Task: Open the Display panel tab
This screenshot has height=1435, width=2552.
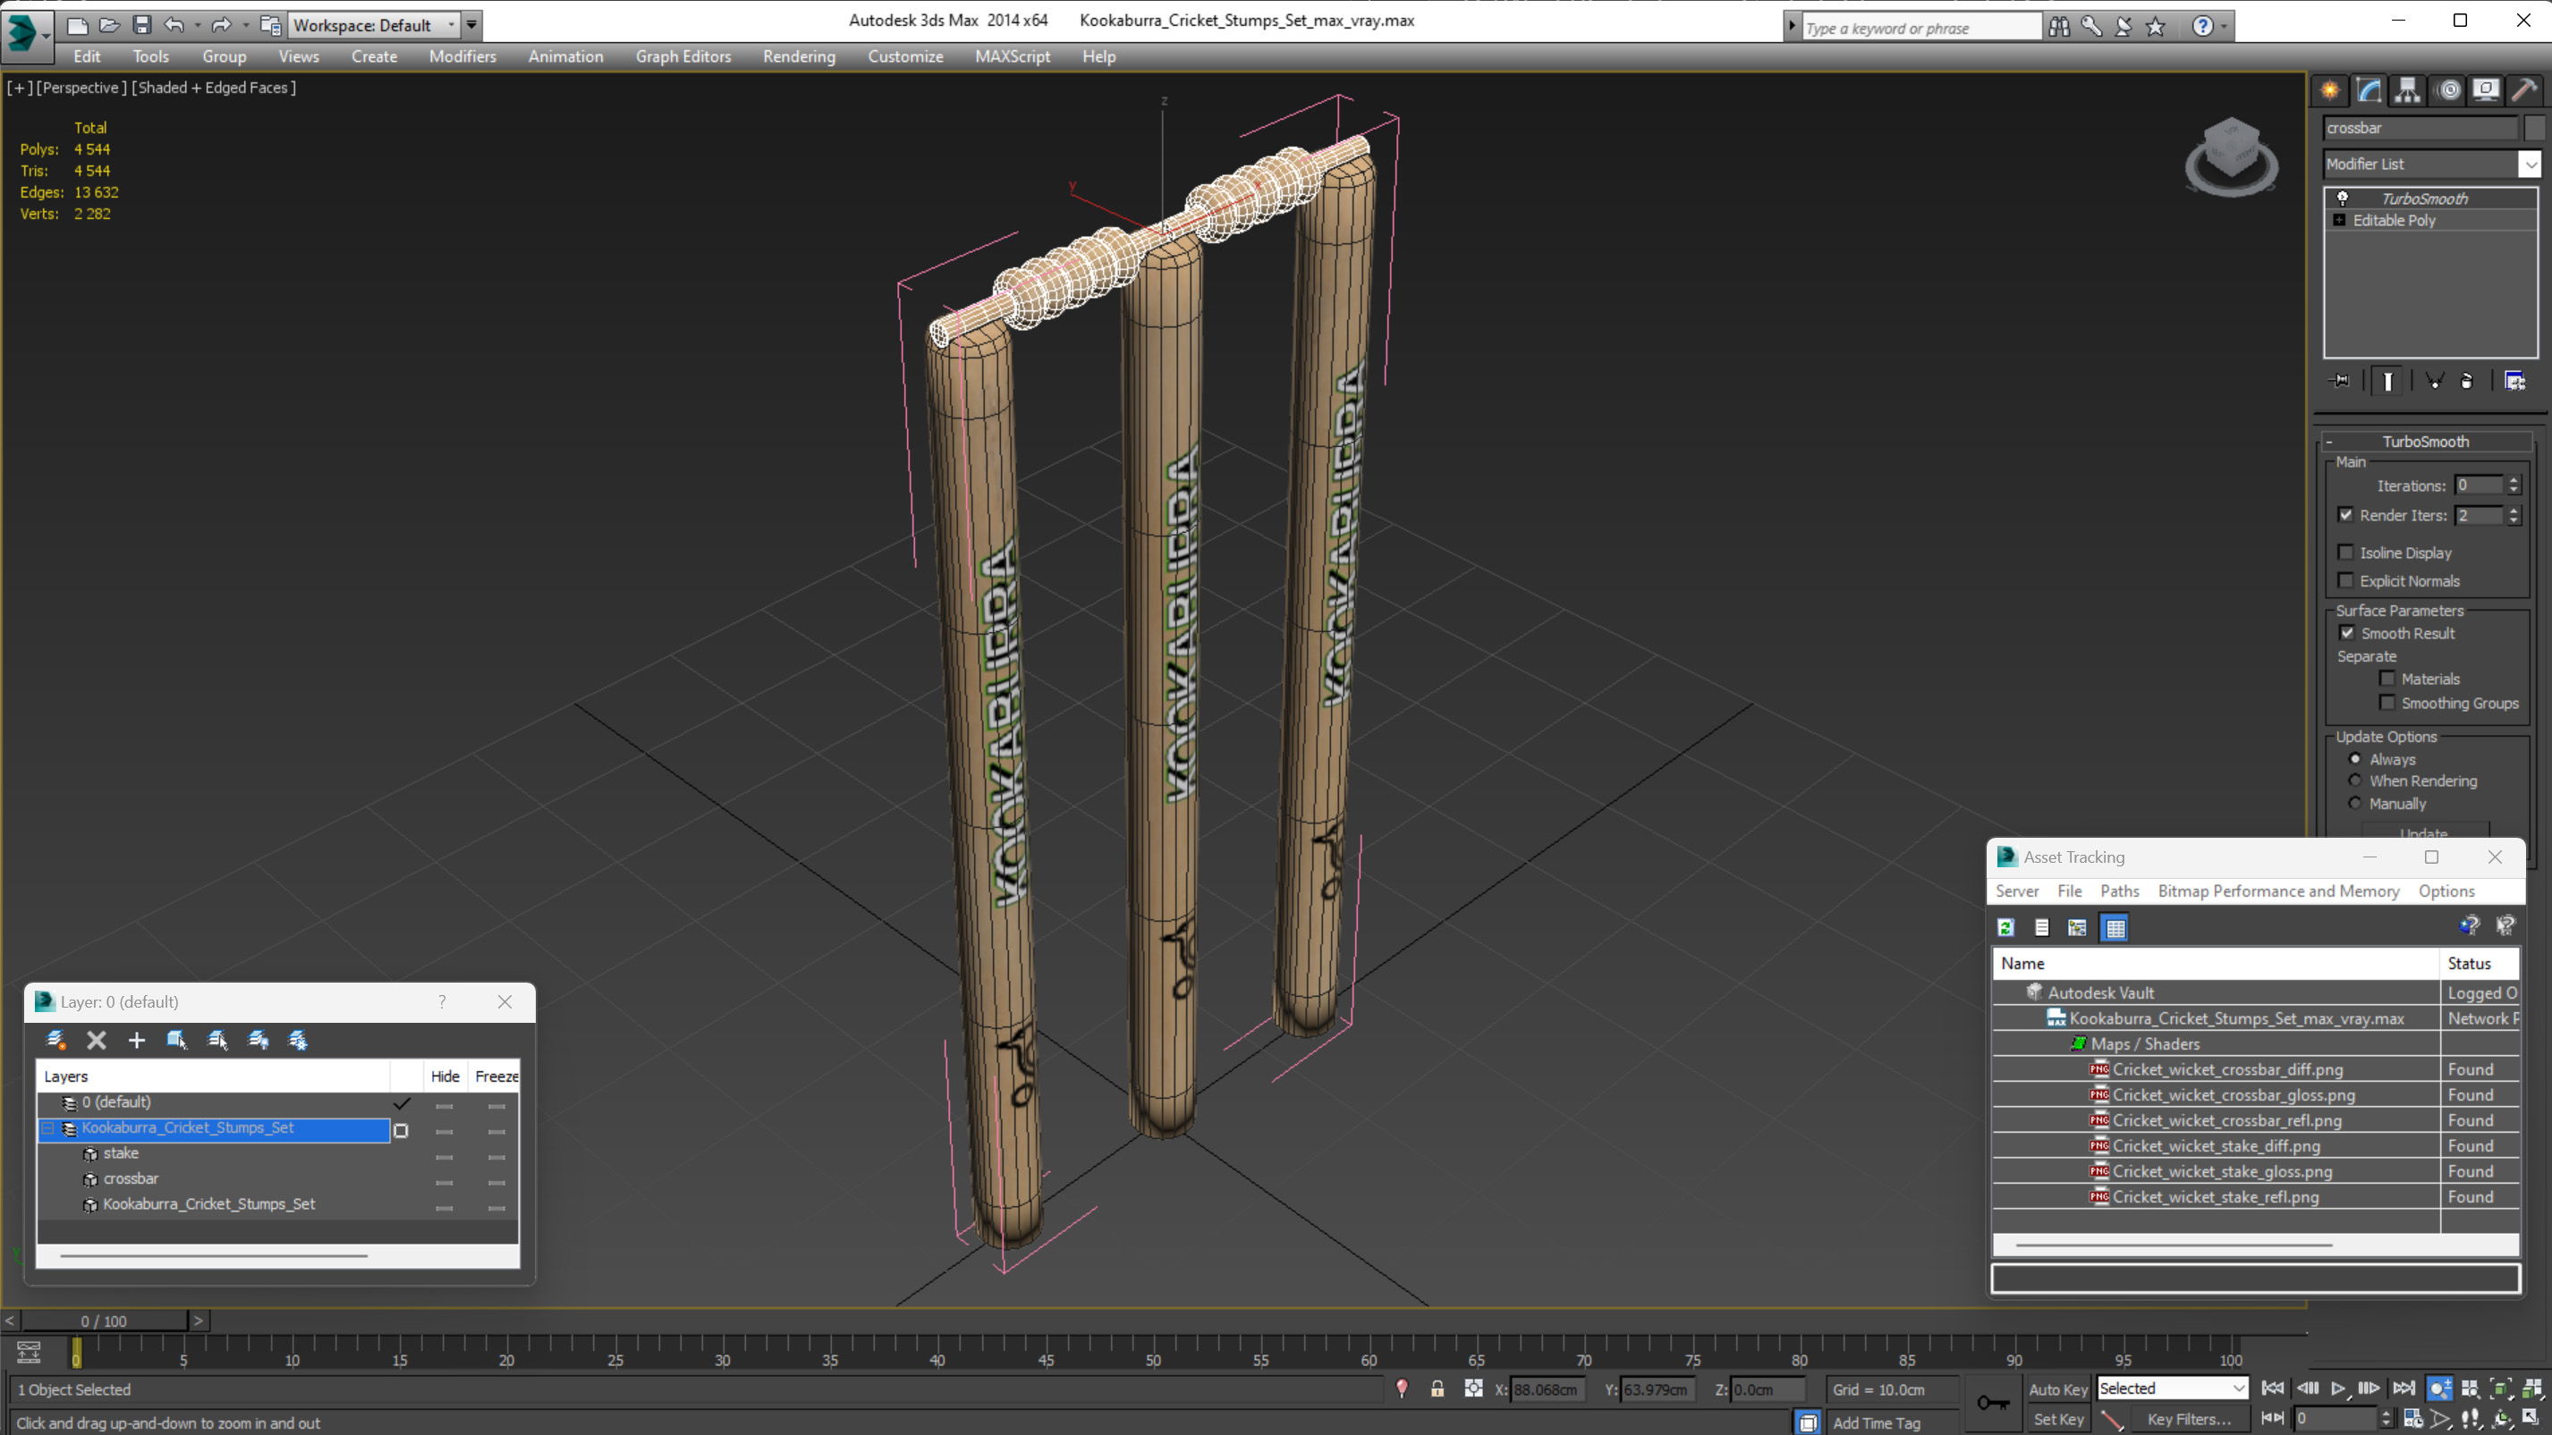Action: point(2486,91)
